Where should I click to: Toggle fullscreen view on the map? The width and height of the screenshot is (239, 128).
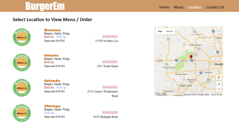tap(218, 31)
